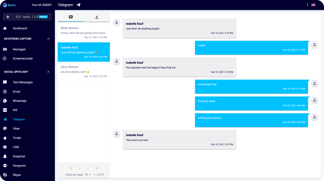Click the Snapchat menu label
The image size is (324, 181).
tap(19, 156)
